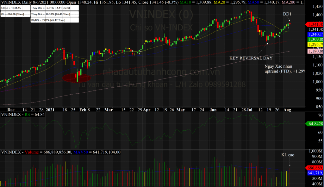Click the Close = 1341.45 info box
The width and height of the screenshot is (324, 187).
pyautogui.click(x=15, y=8)
